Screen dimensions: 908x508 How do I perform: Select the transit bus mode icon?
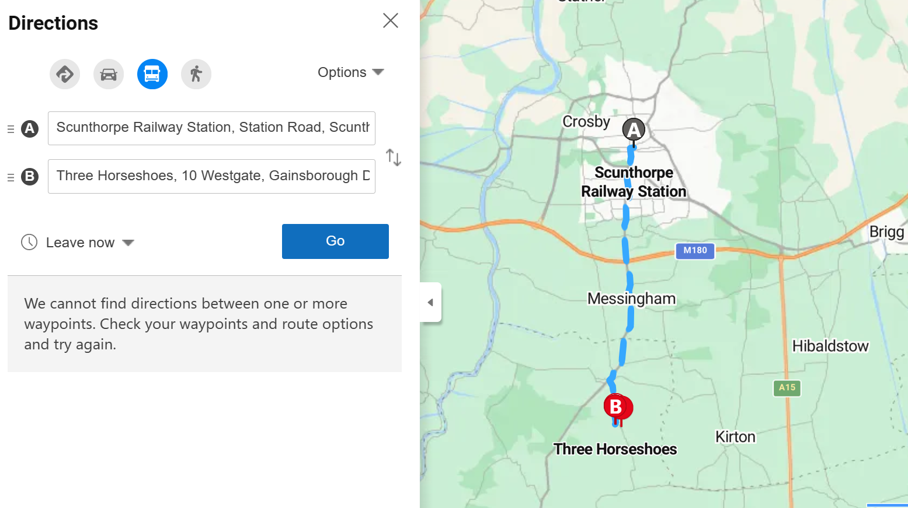tap(152, 74)
